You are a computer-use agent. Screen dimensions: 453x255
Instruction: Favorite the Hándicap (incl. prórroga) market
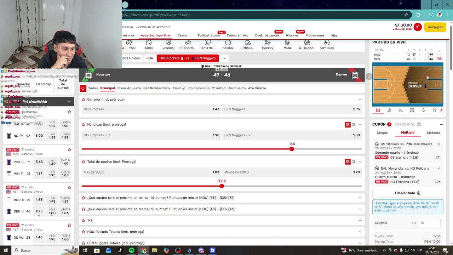(x=84, y=125)
